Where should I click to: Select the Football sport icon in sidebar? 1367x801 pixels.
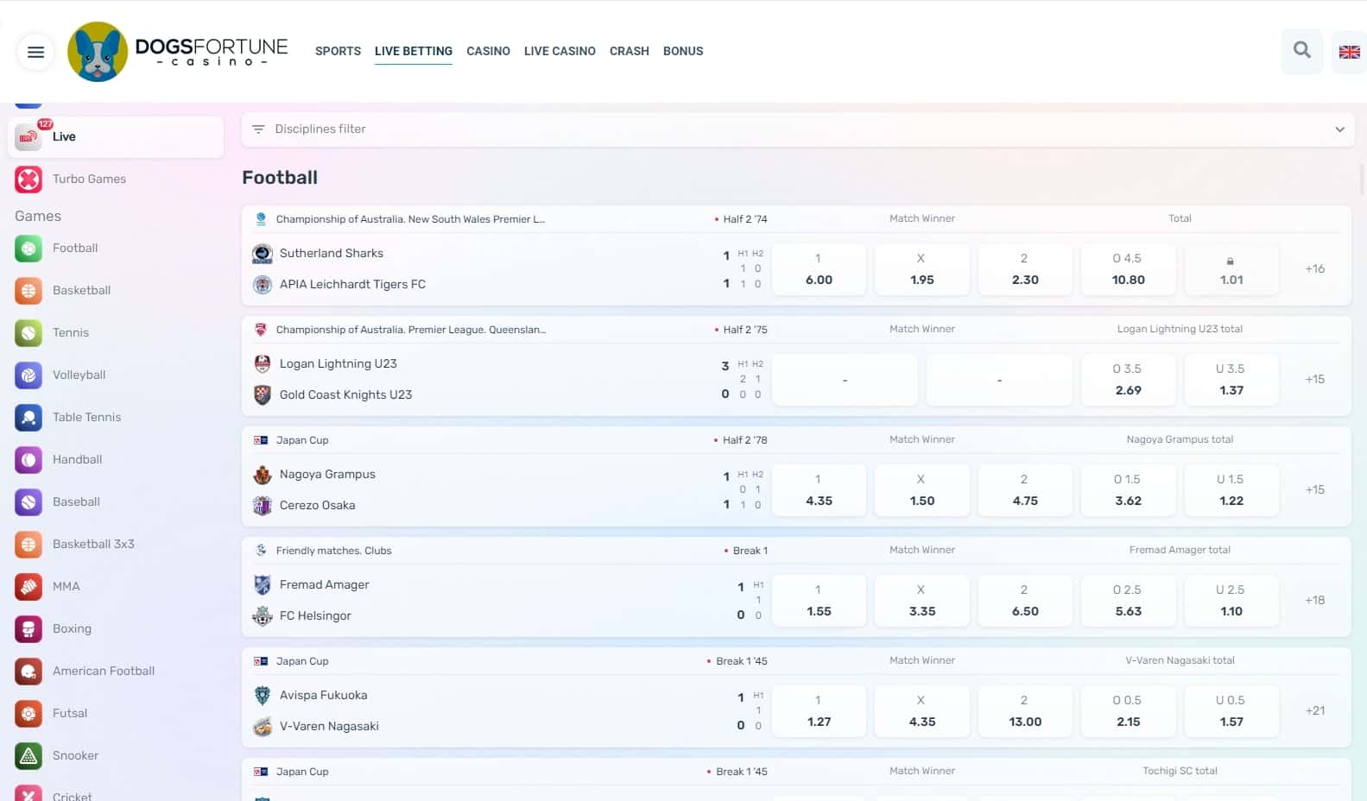(28, 249)
